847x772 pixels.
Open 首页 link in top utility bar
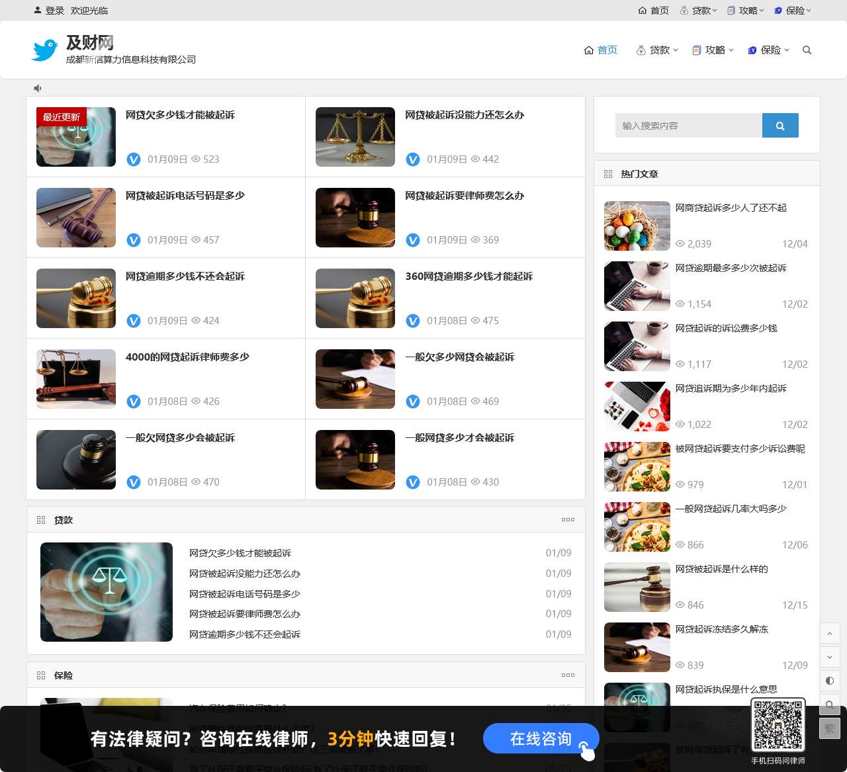click(x=653, y=11)
